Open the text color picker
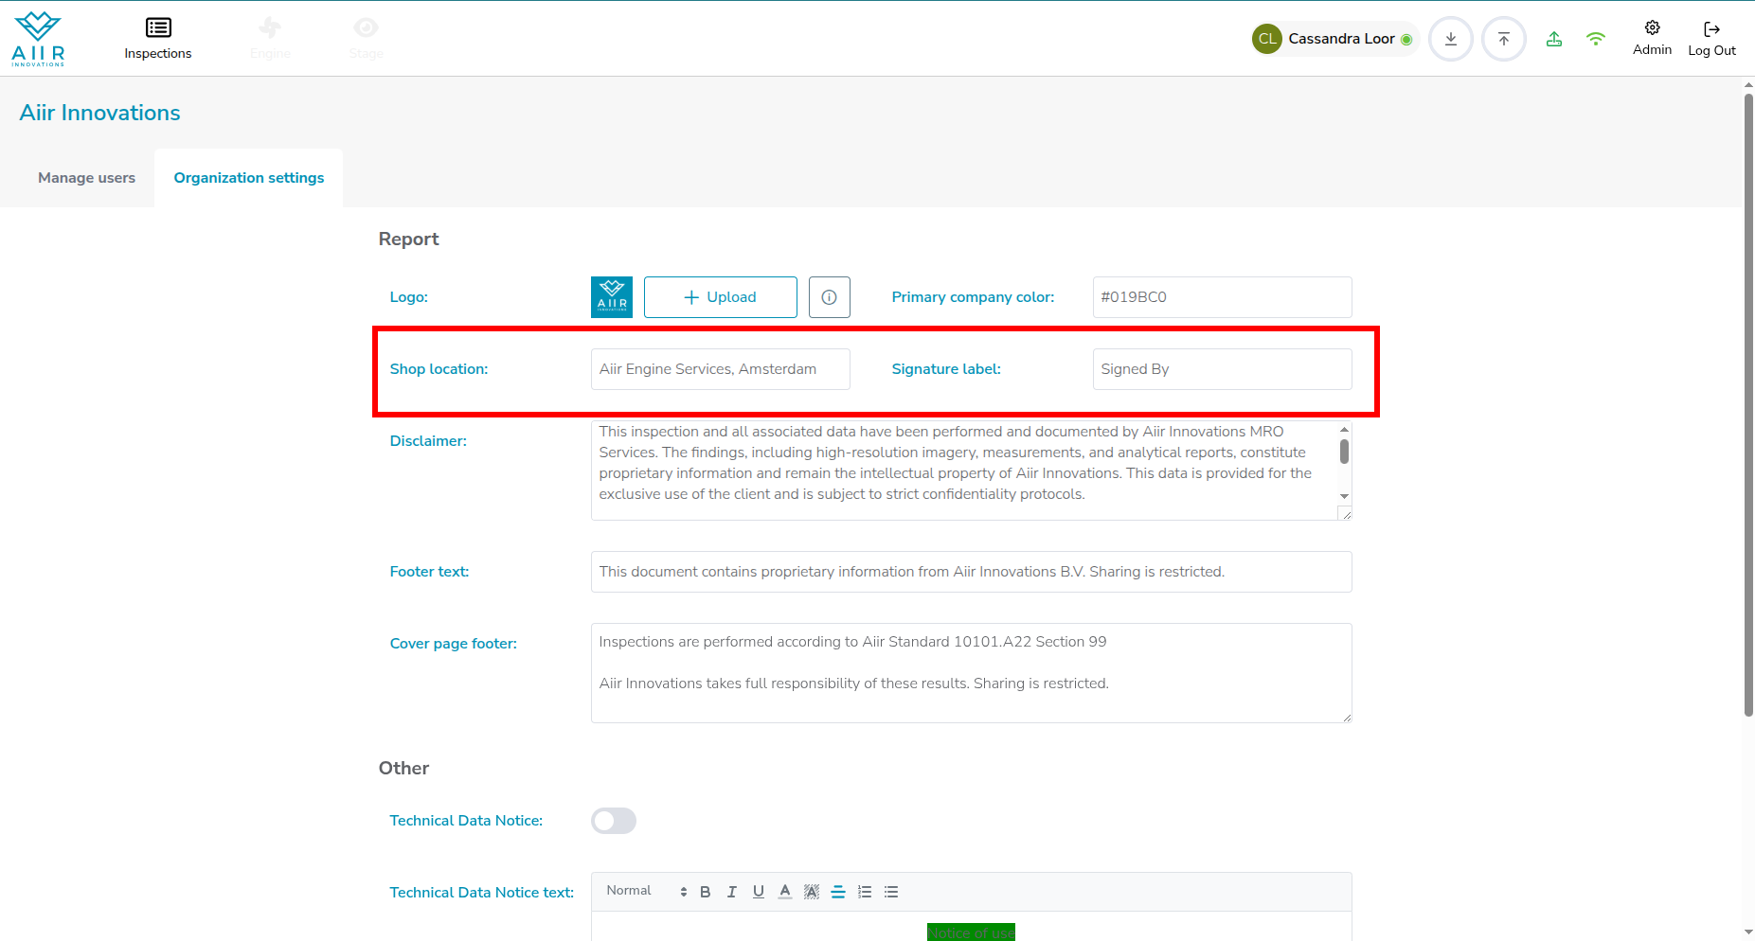1755x941 pixels. coord(785,892)
